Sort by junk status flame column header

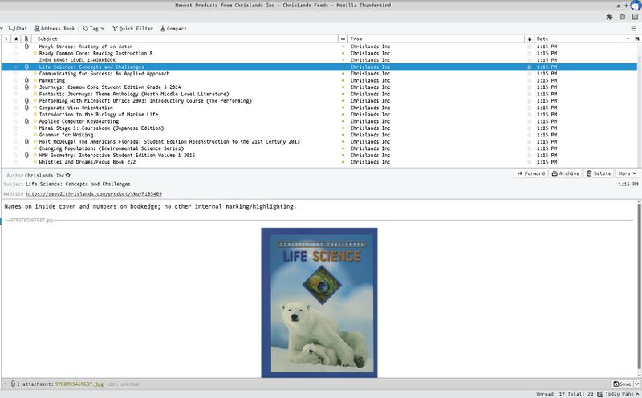coord(530,39)
